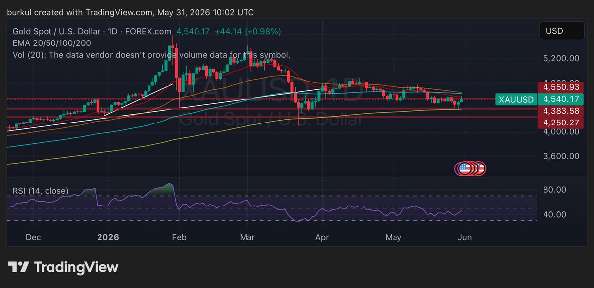Screen dimensions: 594x288
Task: Click the rightmost partially hidden US flag event icon
Action: (481, 168)
